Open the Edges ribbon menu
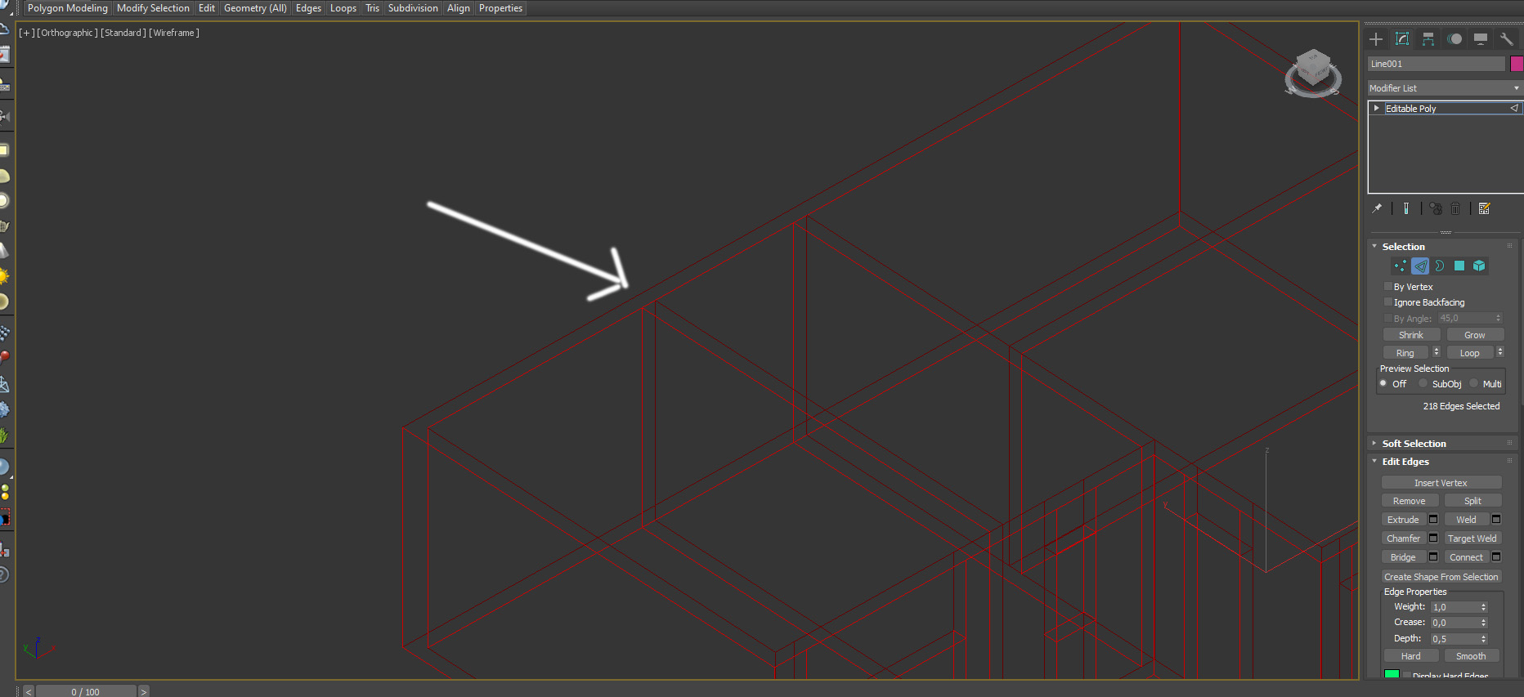The height and width of the screenshot is (697, 1524). click(308, 8)
